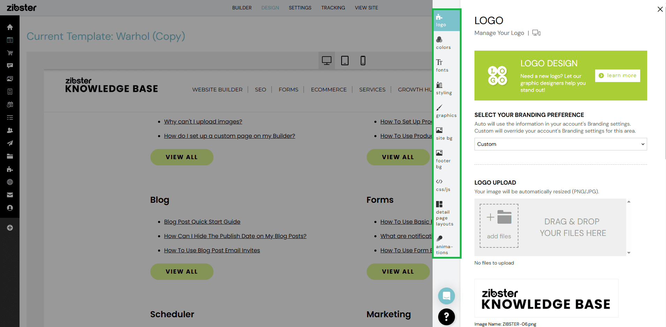The height and width of the screenshot is (327, 666).
Task: Open detail page layouts panel
Action: pyautogui.click(x=444, y=214)
